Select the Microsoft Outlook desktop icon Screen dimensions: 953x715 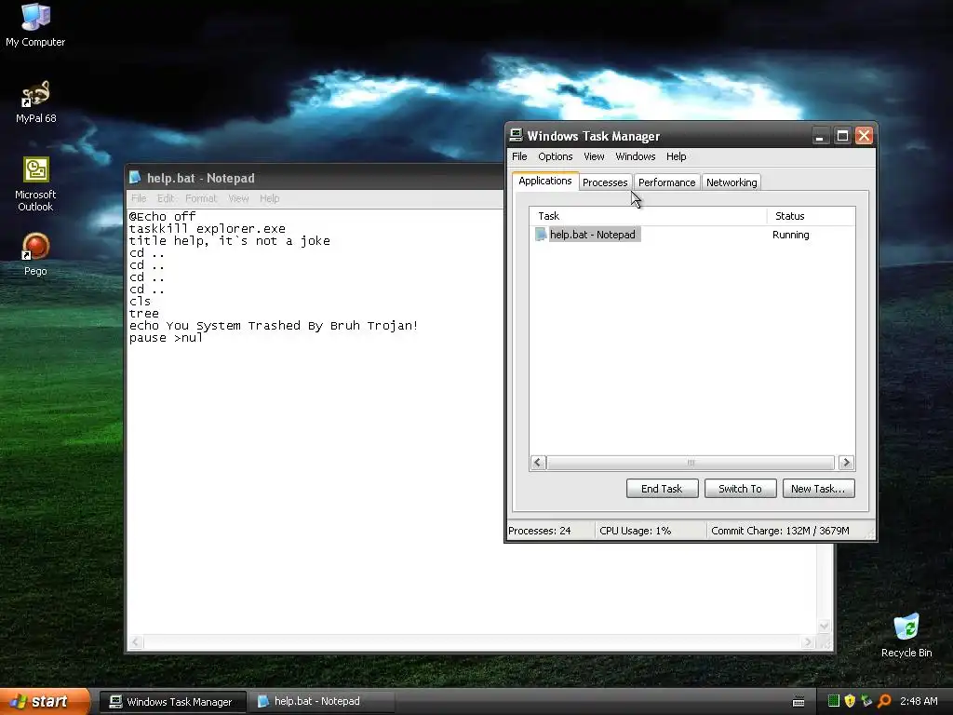coord(35,184)
